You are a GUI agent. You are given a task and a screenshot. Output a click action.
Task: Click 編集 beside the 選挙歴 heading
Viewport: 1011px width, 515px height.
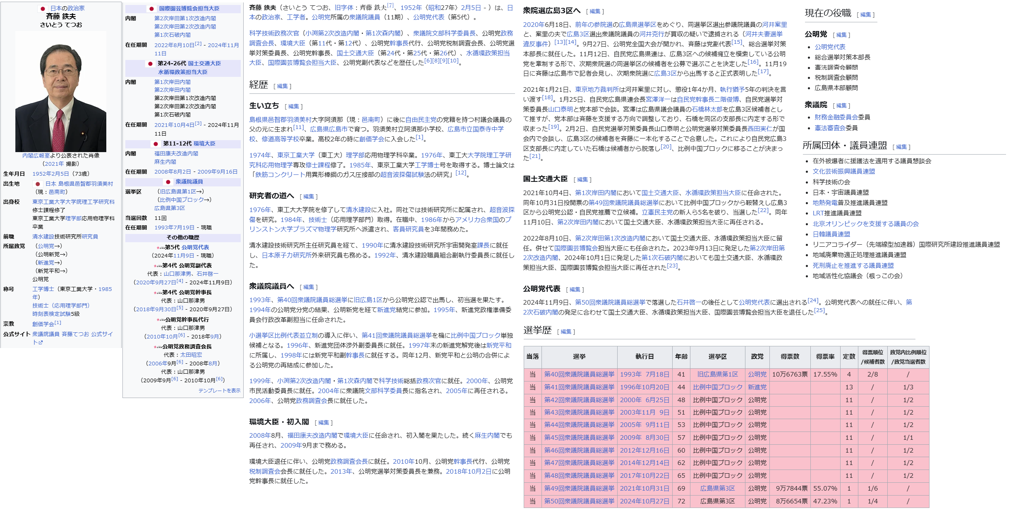tap(566, 332)
